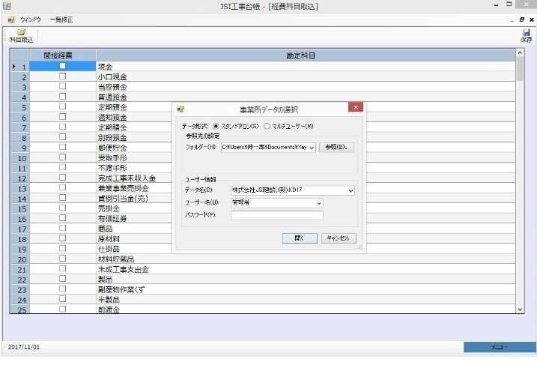Click the 参照 browse button
The image size is (537, 380).
(x=336, y=148)
